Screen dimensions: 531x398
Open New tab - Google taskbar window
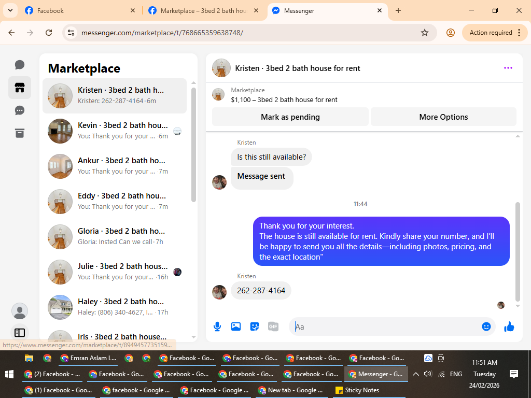pyautogui.click(x=290, y=390)
